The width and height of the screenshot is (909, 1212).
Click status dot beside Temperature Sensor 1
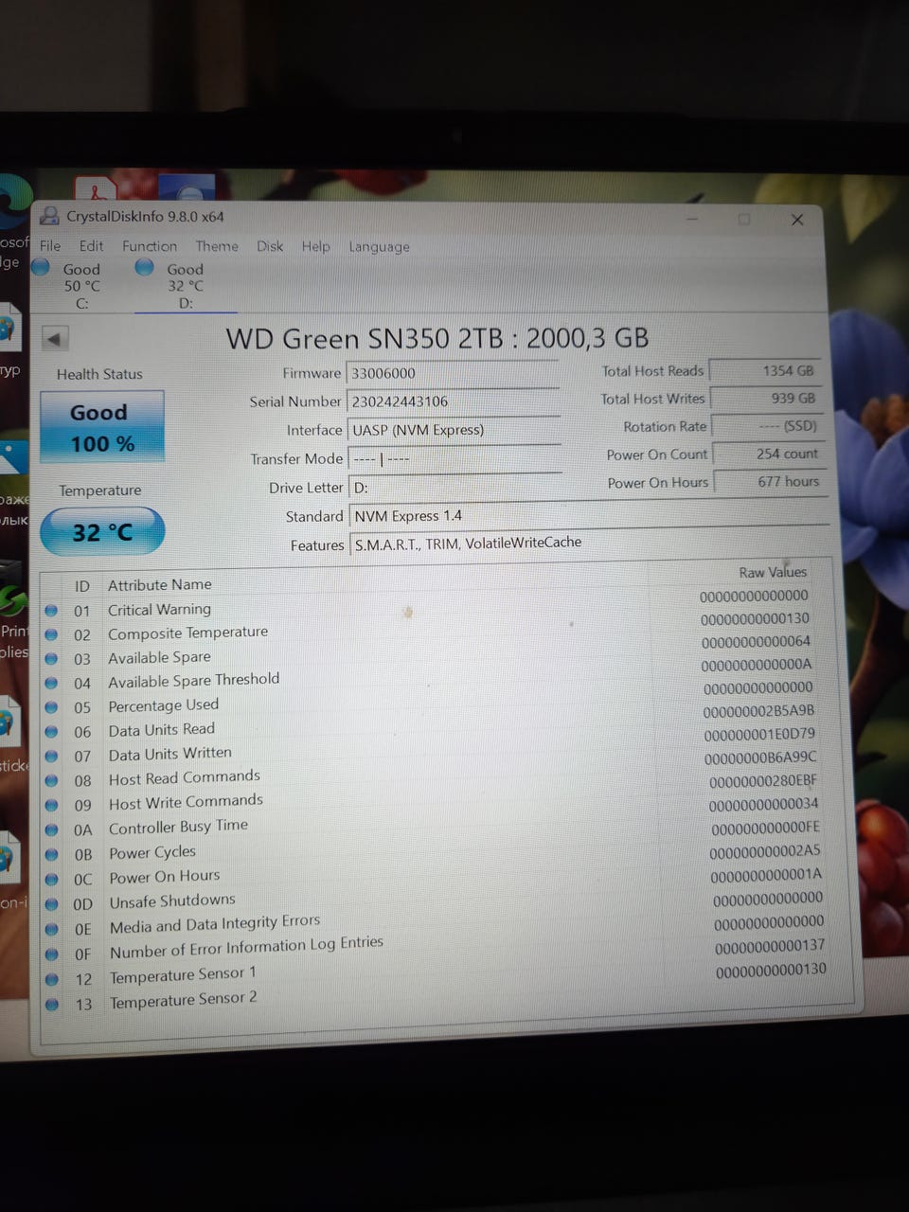pyautogui.click(x=51, y=979)
